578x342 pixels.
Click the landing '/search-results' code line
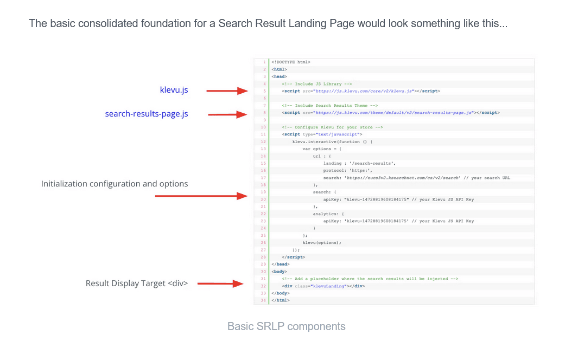pyautogui.click(x=359, y=163)
